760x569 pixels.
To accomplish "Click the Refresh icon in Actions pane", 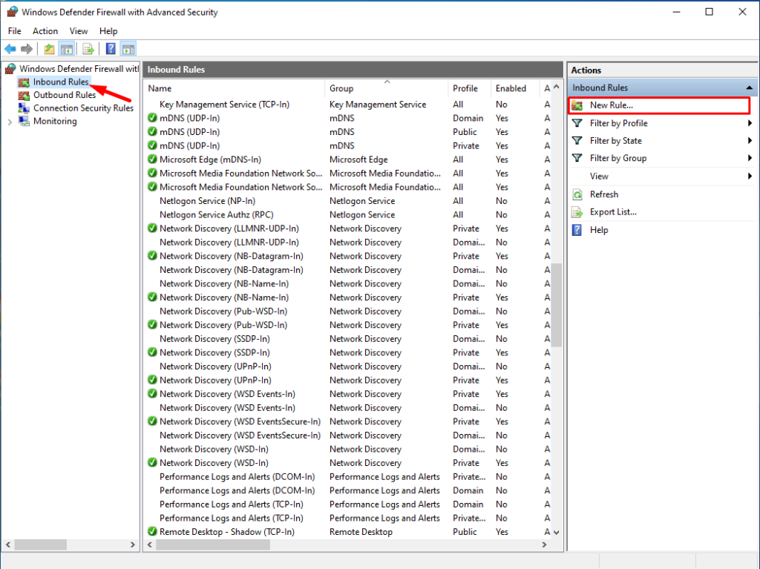I will click(577, 194).
